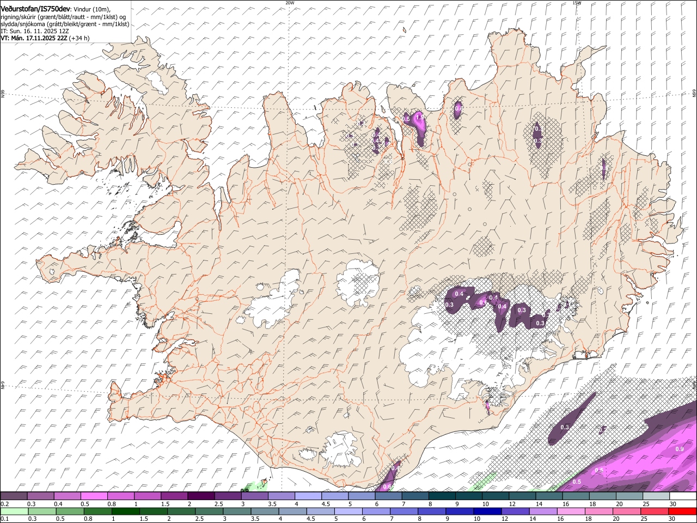Pick the light pink 16 rain scale swatch
Screen dimensions: 697x523
[x=571, y=511]
